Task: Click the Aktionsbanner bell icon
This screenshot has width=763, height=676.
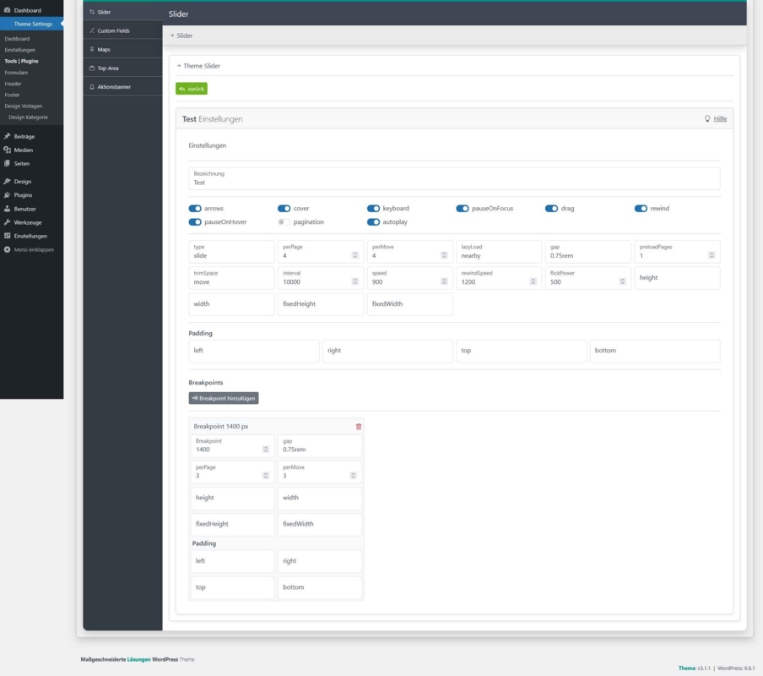Action: coord(92,87)
